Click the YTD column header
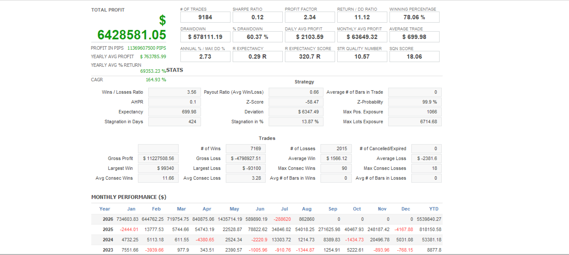Viewport: 569px width, 255px height. click(434, 209)
